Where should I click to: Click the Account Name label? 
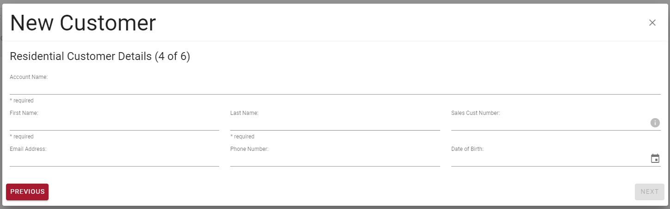coord(29,77)
